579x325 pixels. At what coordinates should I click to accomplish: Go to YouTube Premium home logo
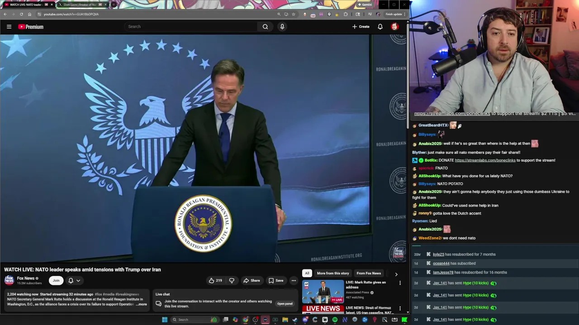tap(31, 27)
